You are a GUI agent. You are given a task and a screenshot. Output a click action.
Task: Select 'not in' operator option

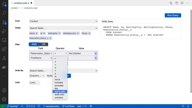60,79
